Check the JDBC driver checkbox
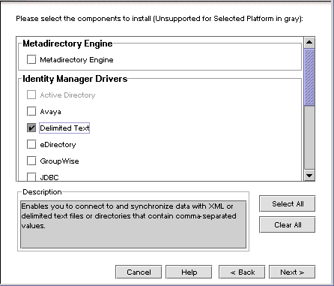Screen dimensions: 334x286 (x=31, y=177)
